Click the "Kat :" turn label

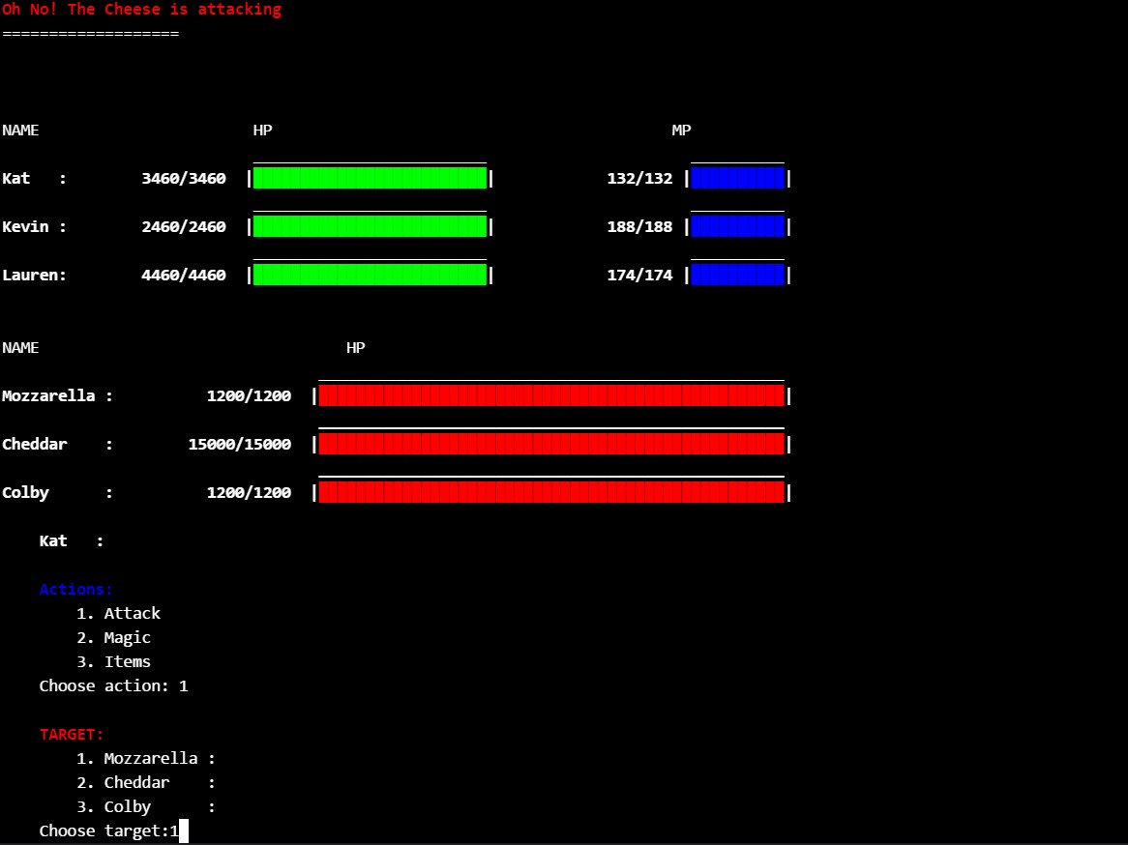pos(72,540)
